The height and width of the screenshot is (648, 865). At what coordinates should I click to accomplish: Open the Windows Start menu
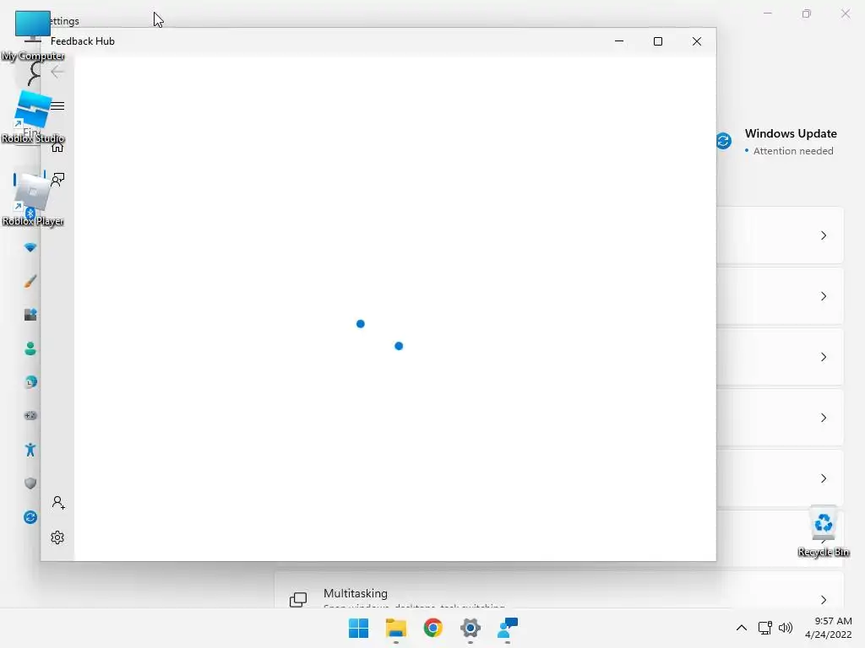358,628
